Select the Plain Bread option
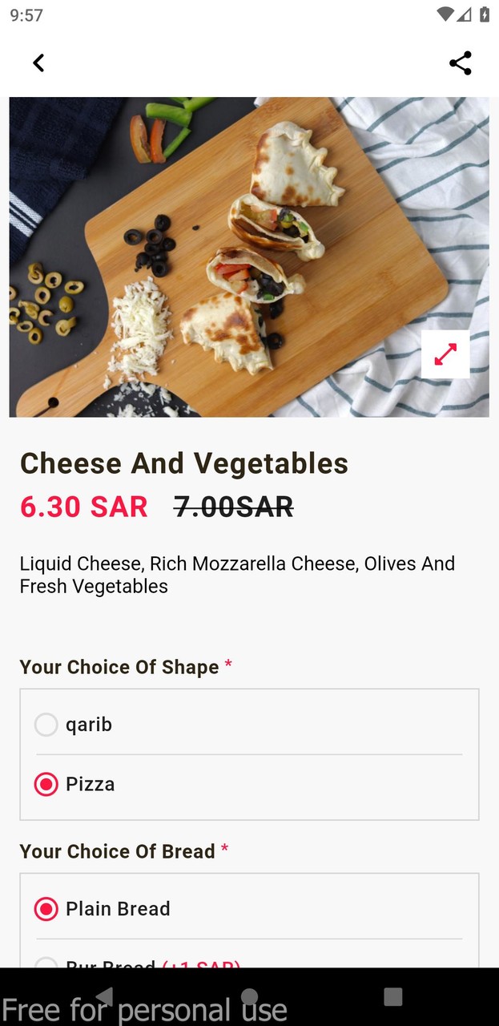 pyautogui.click(x=46, y=909)
